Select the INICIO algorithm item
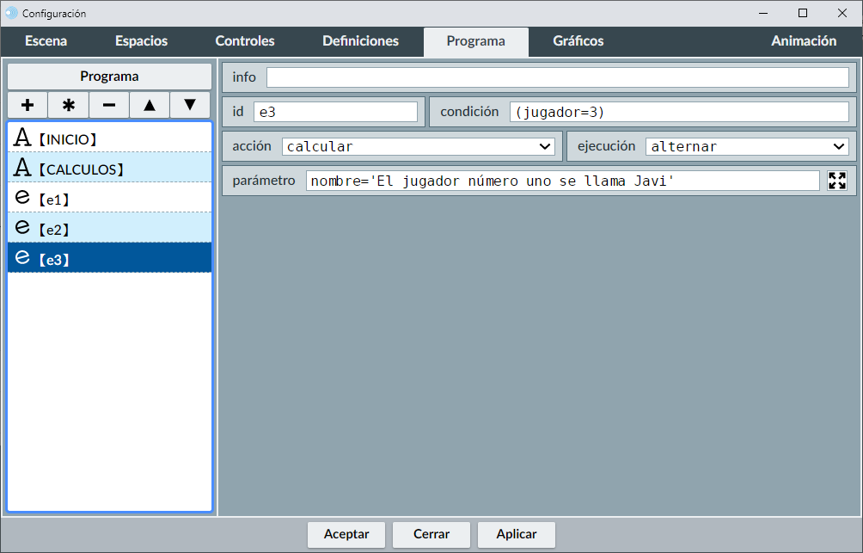 click(x=109, y=138)
